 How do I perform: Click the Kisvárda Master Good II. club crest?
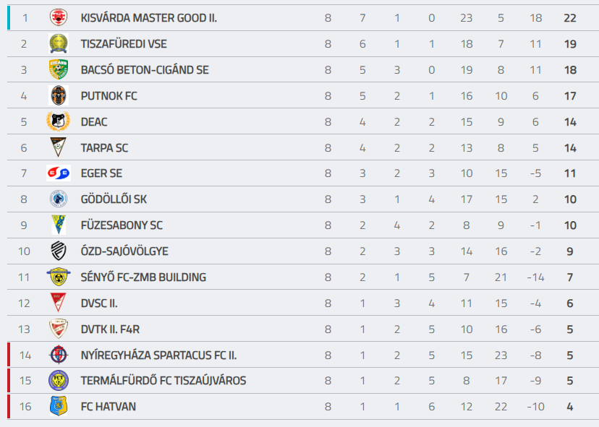pos(59,17)
